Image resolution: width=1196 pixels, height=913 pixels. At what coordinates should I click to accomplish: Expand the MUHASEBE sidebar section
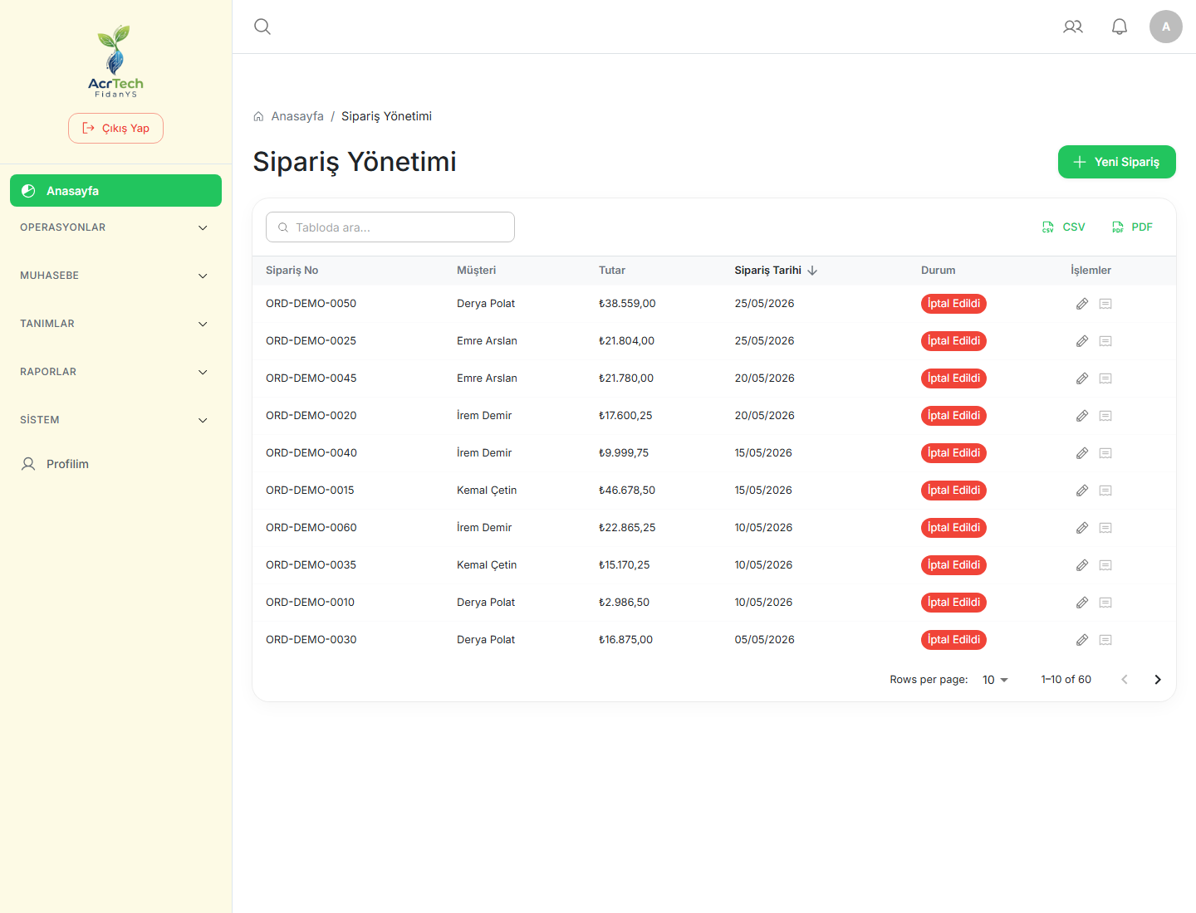coord(115,276)
